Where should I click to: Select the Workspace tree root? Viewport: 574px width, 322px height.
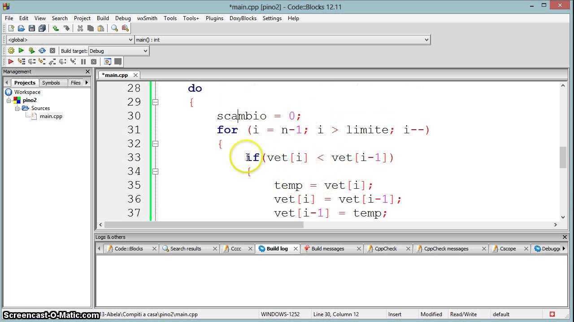[x=27, y=92]
